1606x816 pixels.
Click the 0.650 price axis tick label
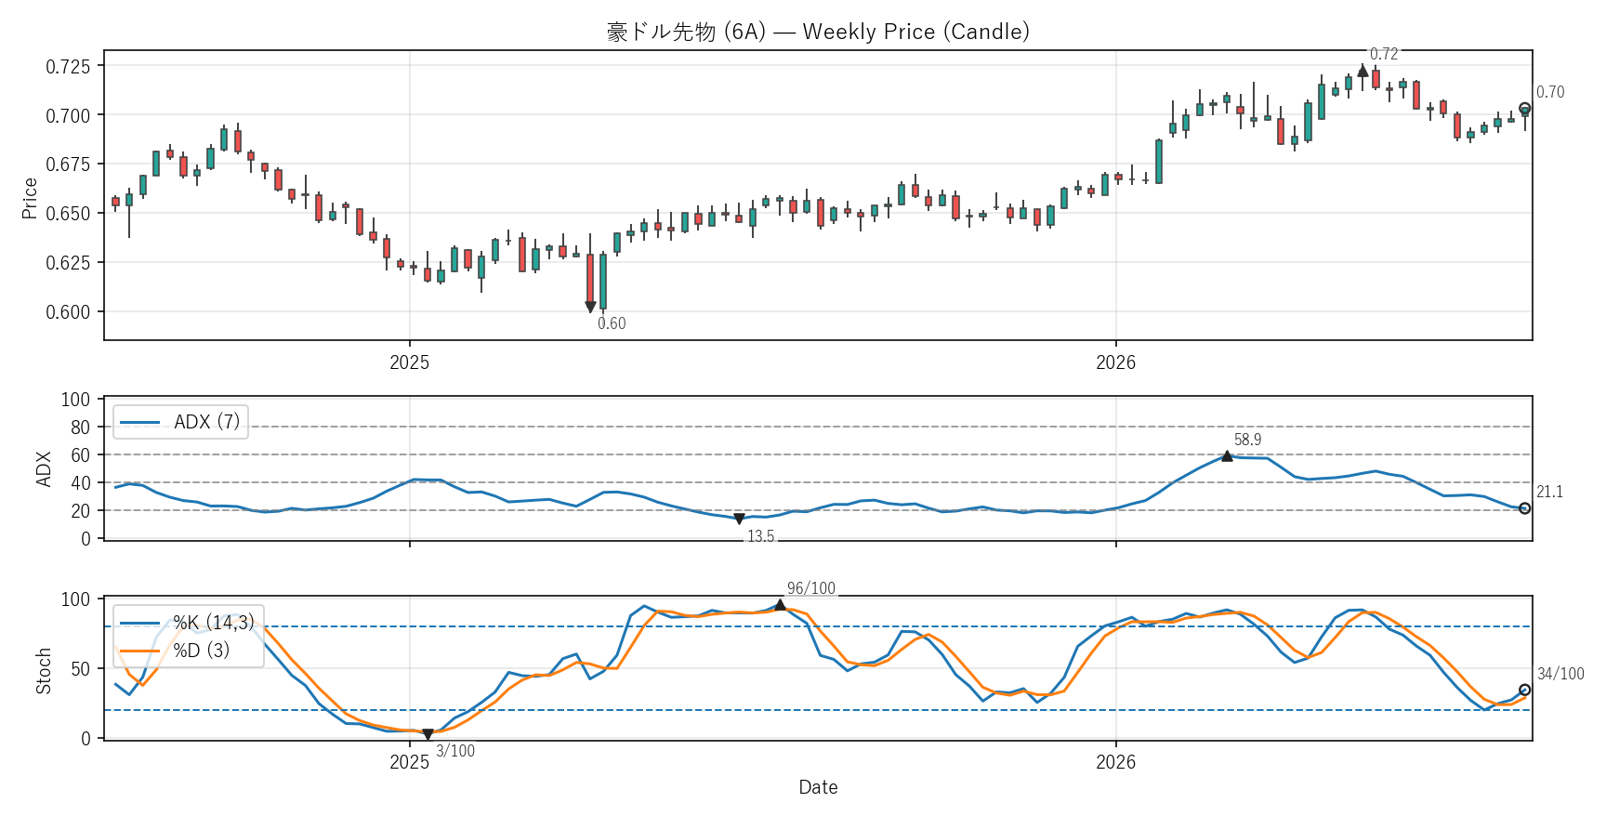coord(69,214)
